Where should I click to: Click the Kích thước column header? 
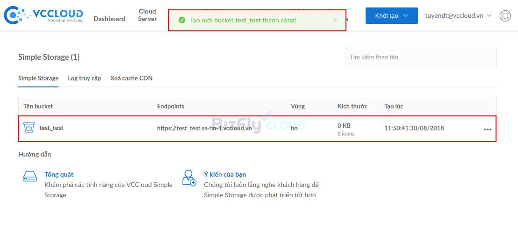[353, 107]
